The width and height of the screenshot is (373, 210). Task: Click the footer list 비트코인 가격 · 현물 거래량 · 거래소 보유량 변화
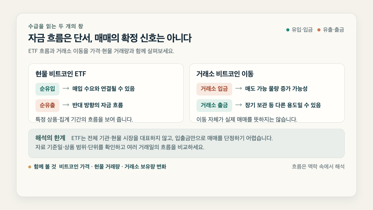(113, 167)
